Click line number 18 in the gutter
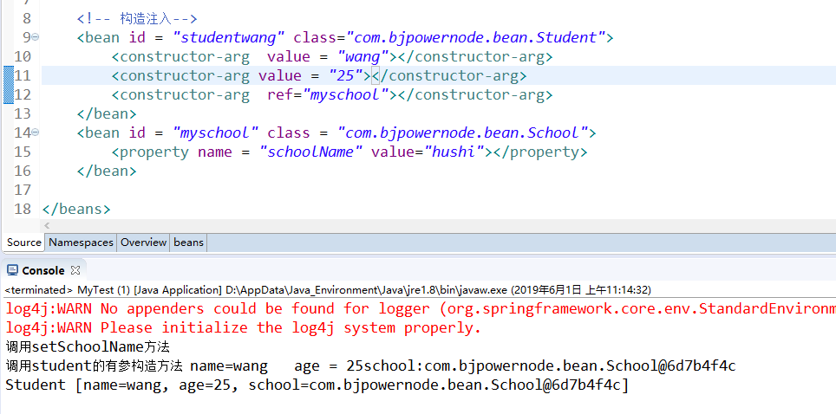The image size is (836, 414). point(23,209)
